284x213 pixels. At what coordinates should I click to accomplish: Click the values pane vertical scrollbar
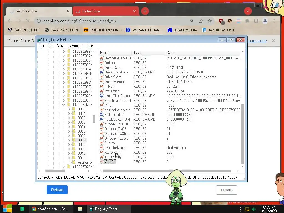(x=242, y=134)
